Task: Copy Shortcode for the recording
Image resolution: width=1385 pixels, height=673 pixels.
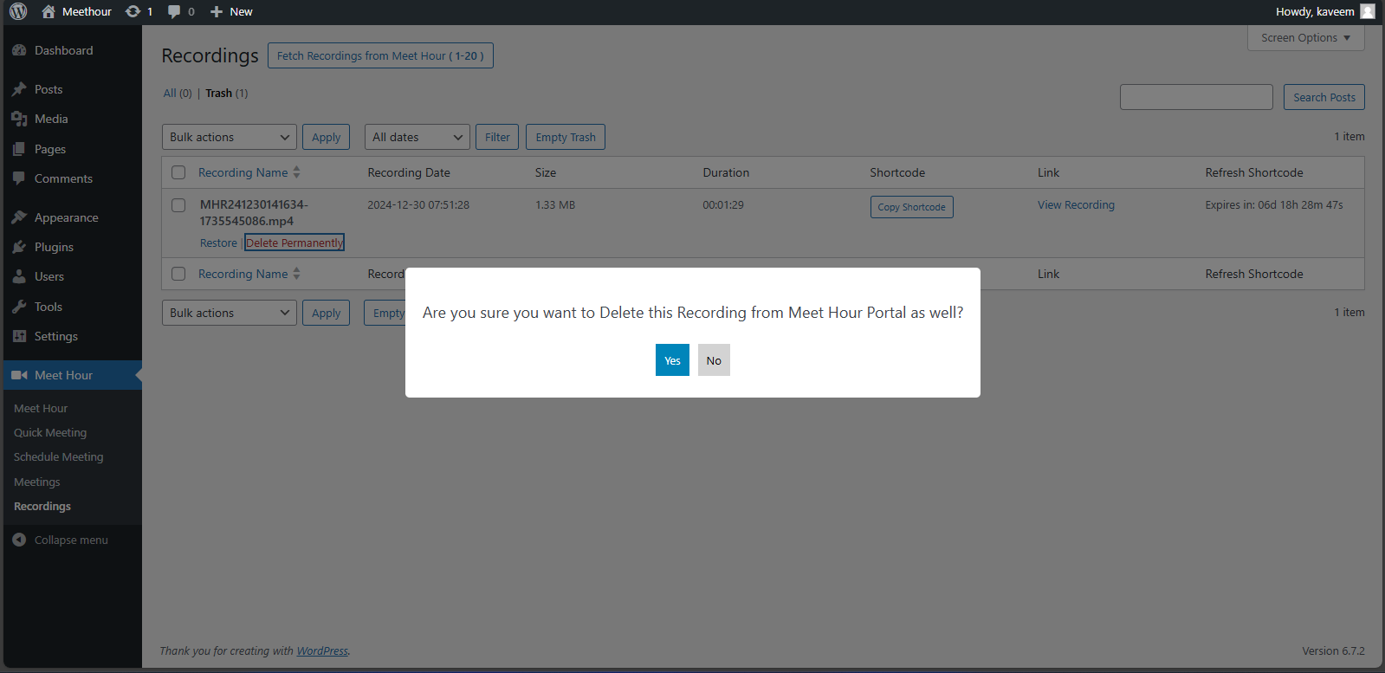Action: pyautogui.click(x=912, y=207)
